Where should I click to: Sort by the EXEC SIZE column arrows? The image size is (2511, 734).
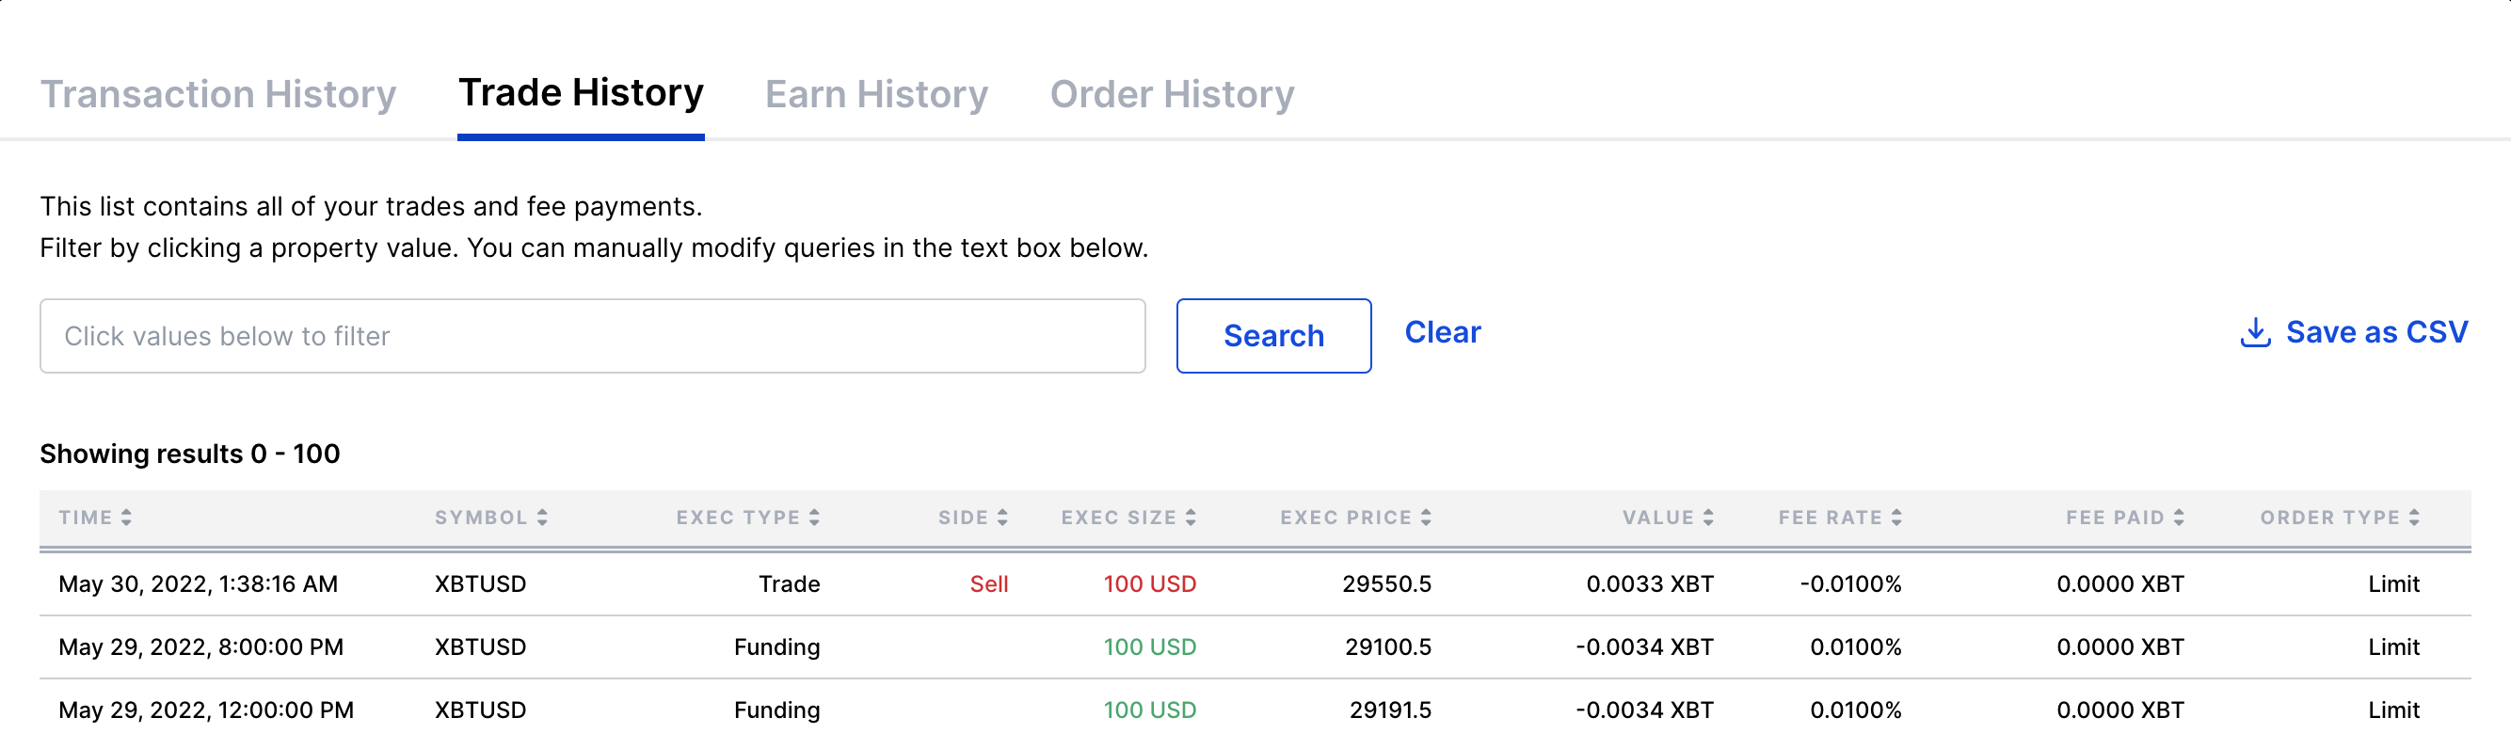click(1191, 518)
